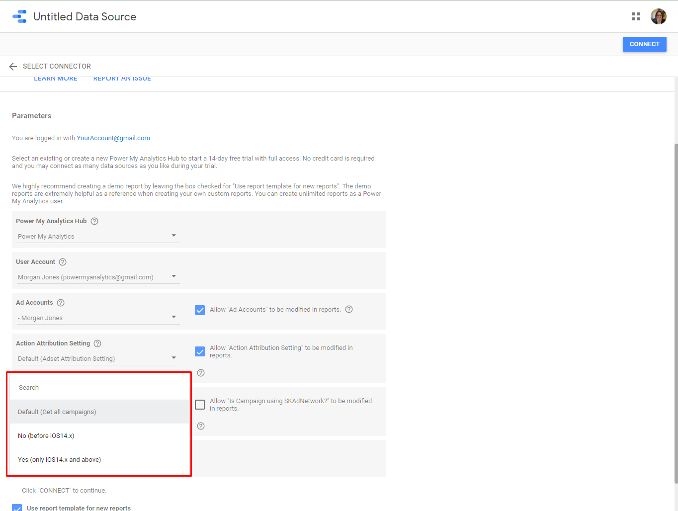Uncheck Allow Action Attribution Setting modification
Image resolution: width=678 pixels, height=511 pixels.
[x=200, y=351]
